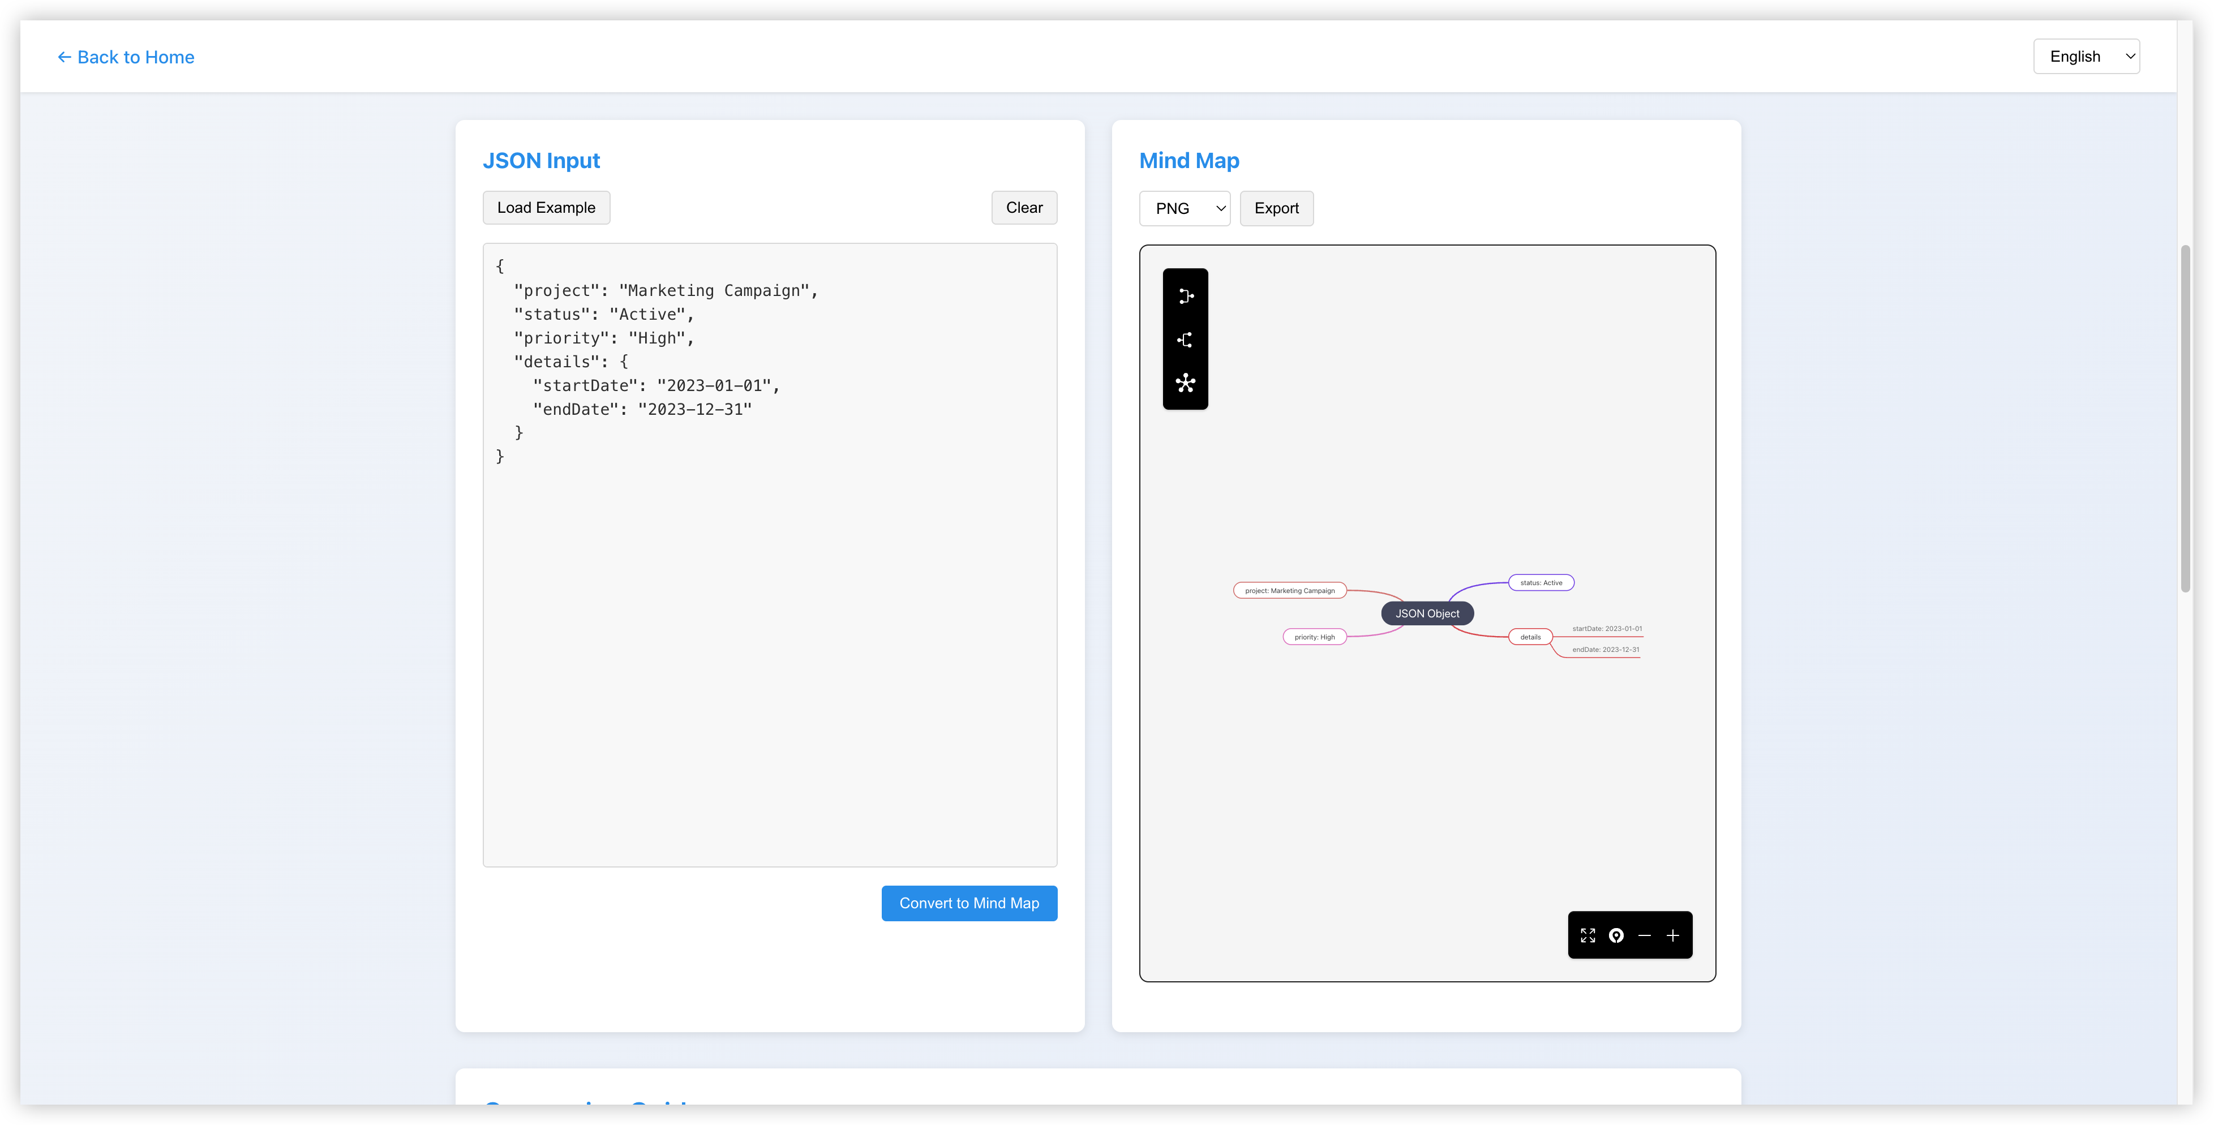Screen dimensions: 2214x1125
Task: Select the 'project: Marketing Campaign' node
Action: click(1289, 590)
